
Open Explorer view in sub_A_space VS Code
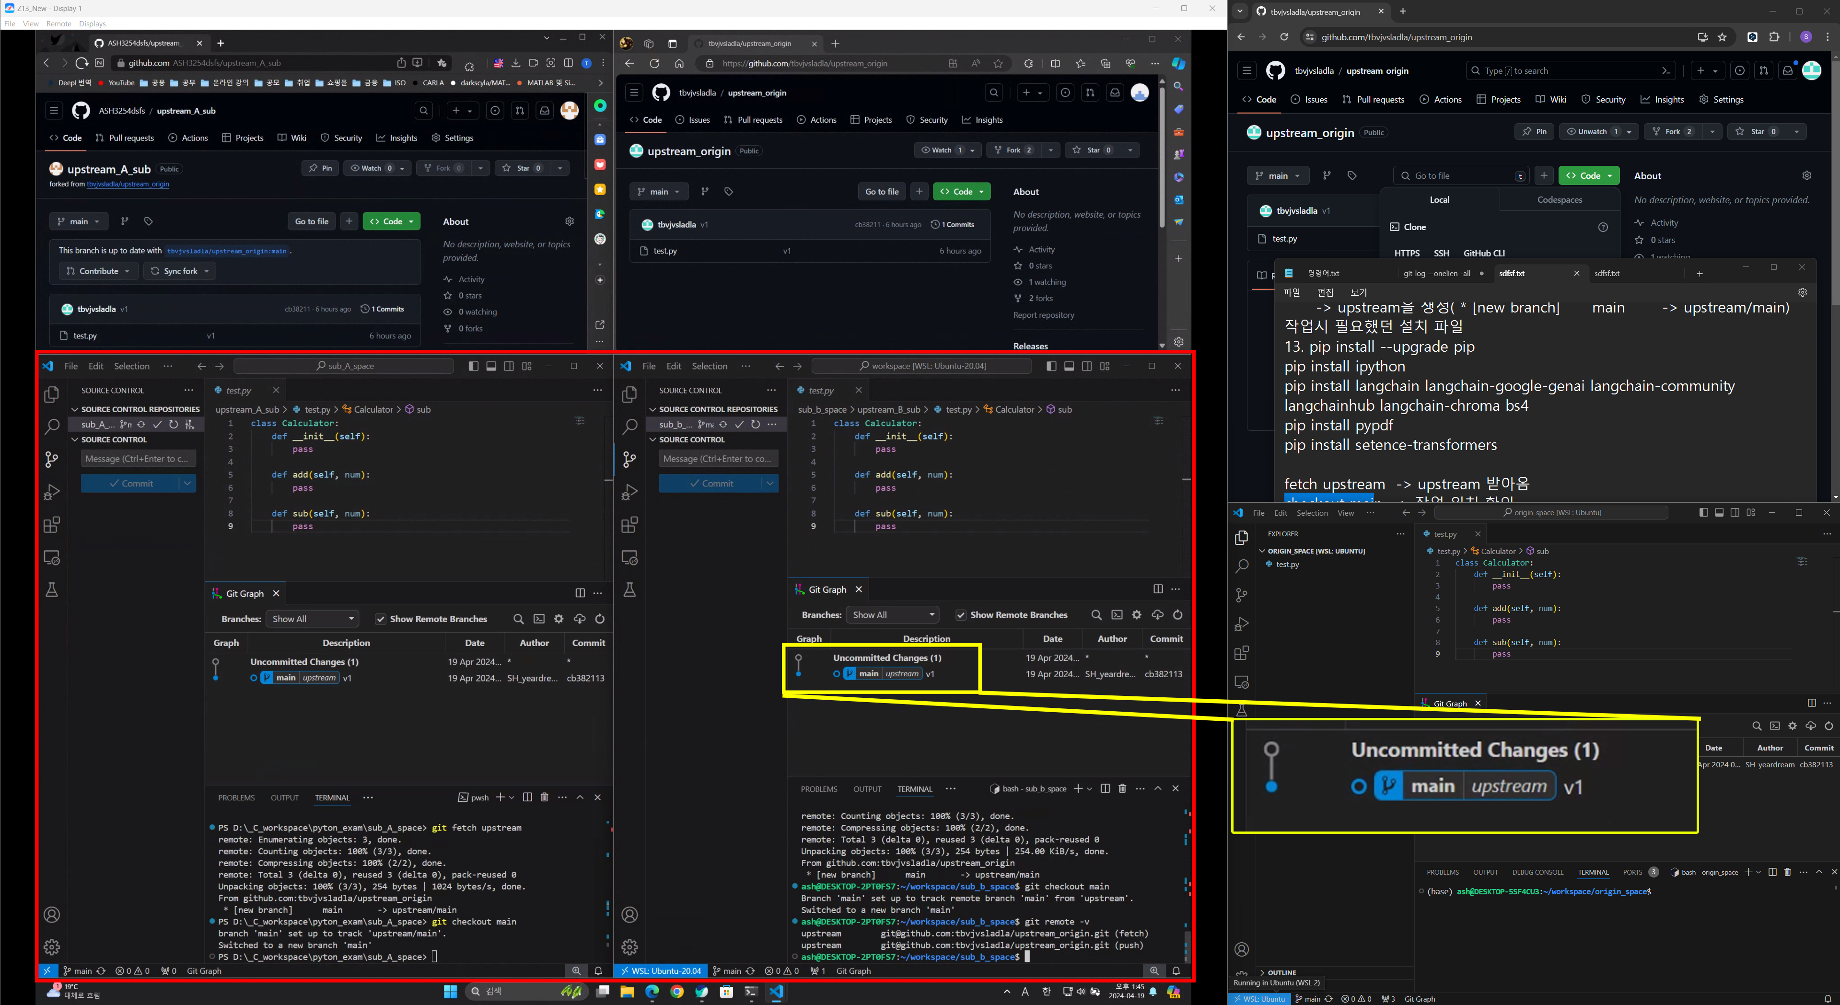pyautogui.click(x=51, y=394)
